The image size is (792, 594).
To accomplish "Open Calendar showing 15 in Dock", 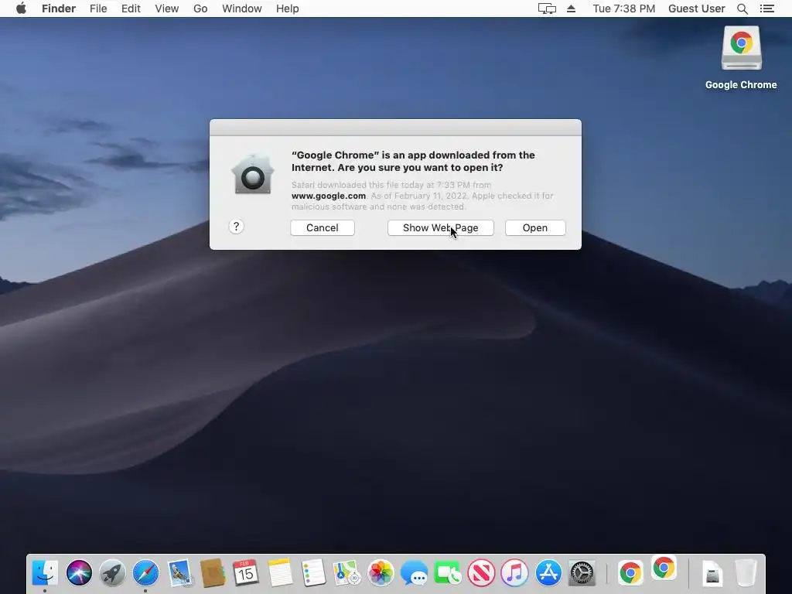I will pyautogui.click(x=246, y=573).
